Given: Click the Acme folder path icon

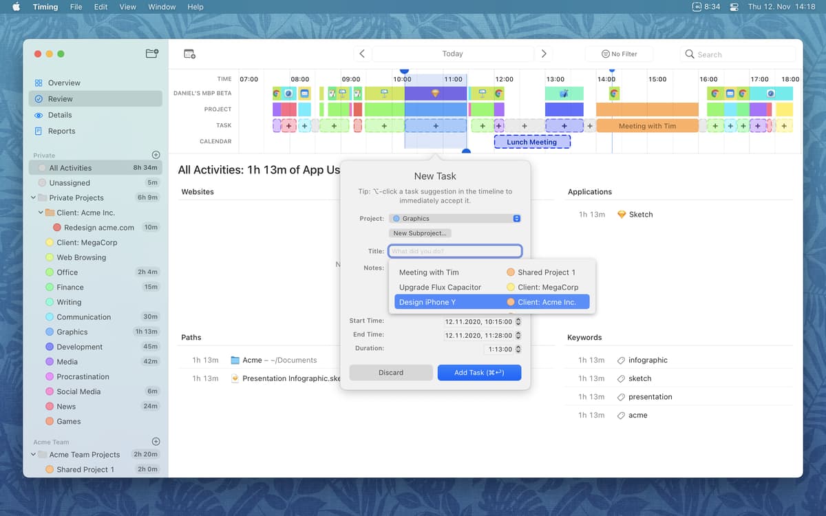Looking at the screenshot, I should click(x=235, y=360).
